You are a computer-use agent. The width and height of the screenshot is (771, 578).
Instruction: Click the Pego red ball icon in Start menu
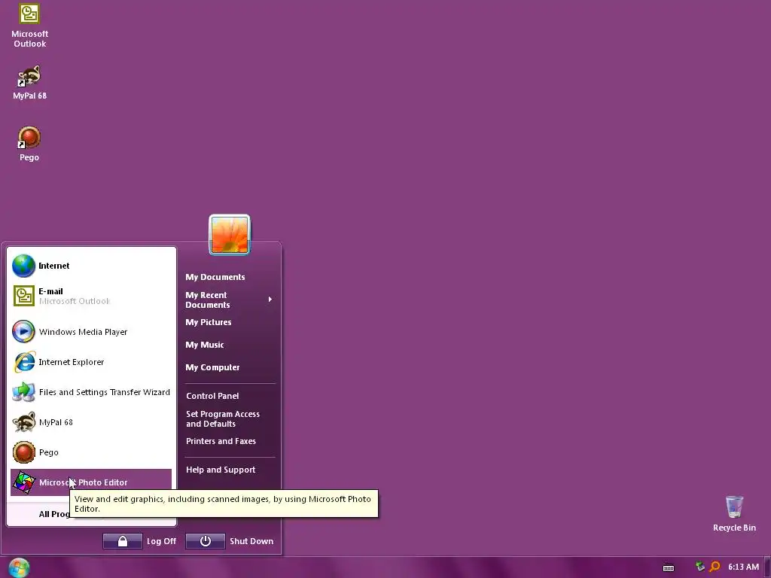23,452
